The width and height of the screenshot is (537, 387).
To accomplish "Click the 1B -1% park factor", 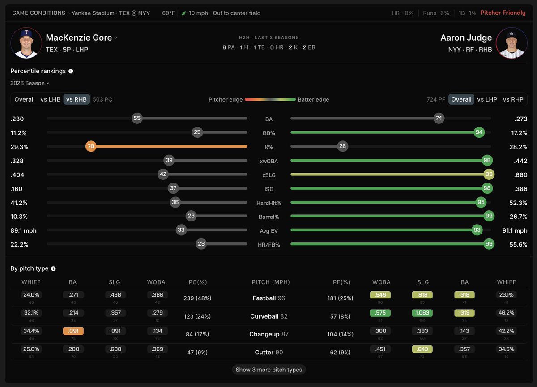I will click(468, 13).
